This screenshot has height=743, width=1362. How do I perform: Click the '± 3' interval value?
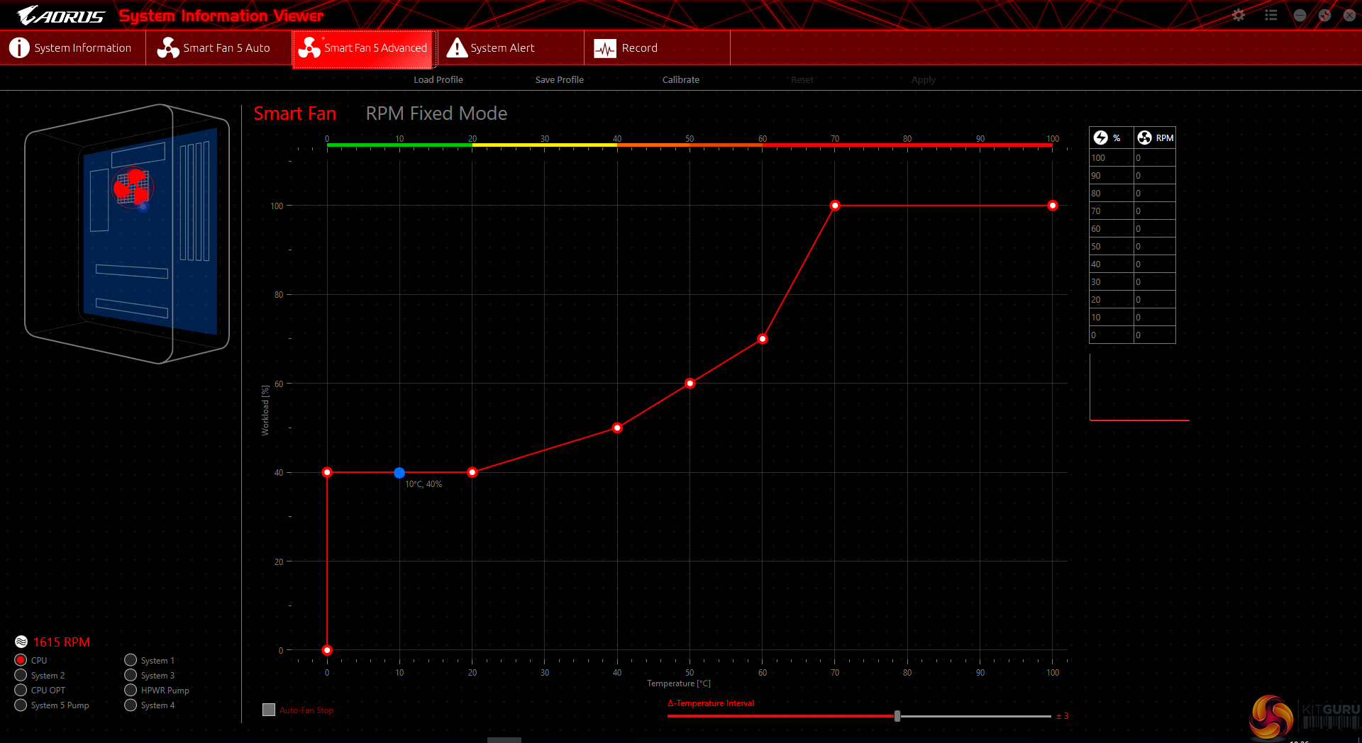pyautogui.click(x=1062, y=716)
